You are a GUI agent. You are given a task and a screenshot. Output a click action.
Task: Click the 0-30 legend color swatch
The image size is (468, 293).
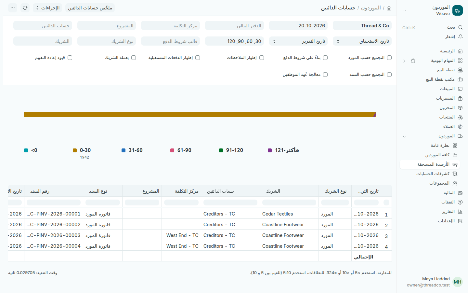[x=75, y=150]
